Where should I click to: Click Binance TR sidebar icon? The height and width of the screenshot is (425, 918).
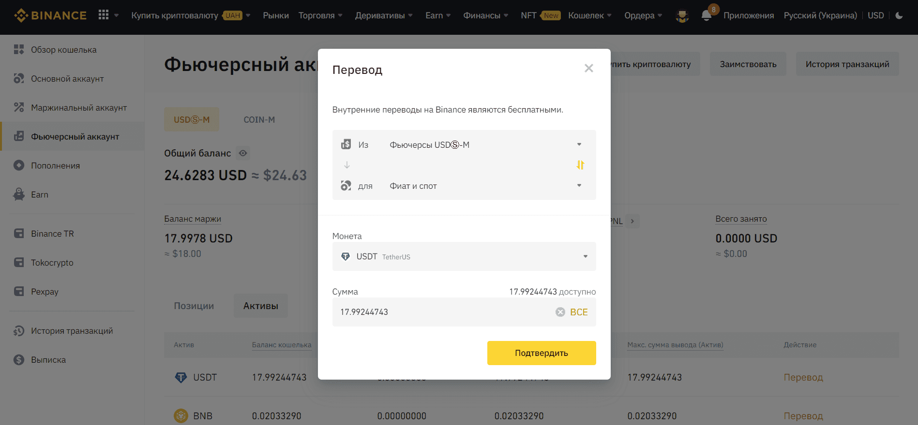point(19,233)
